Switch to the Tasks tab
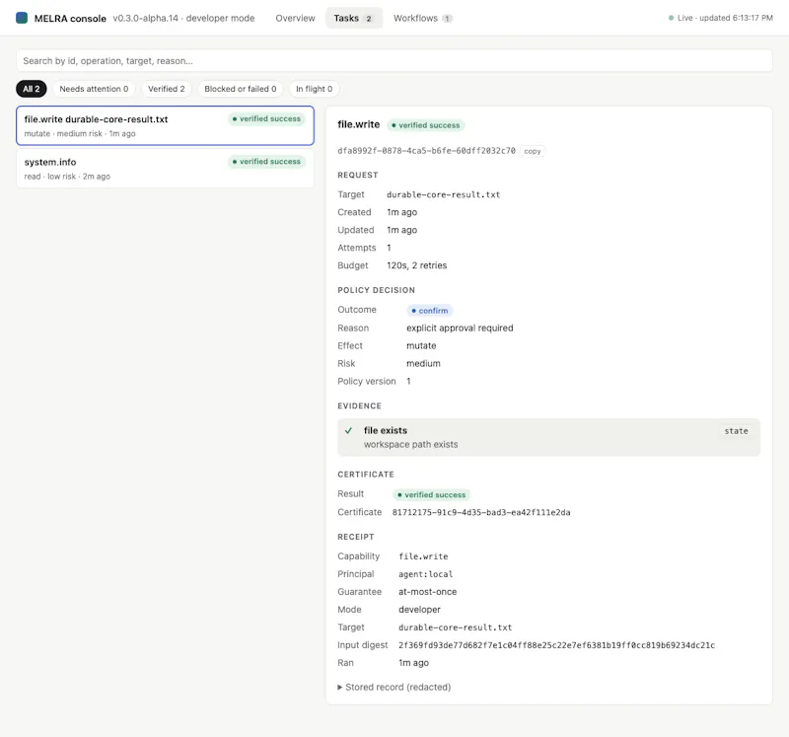Screen dimensions: 789x737 354,18
